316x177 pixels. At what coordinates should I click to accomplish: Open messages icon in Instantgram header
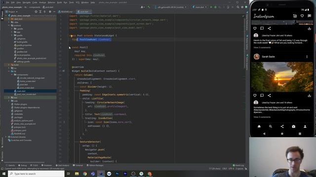pos(310,16)
